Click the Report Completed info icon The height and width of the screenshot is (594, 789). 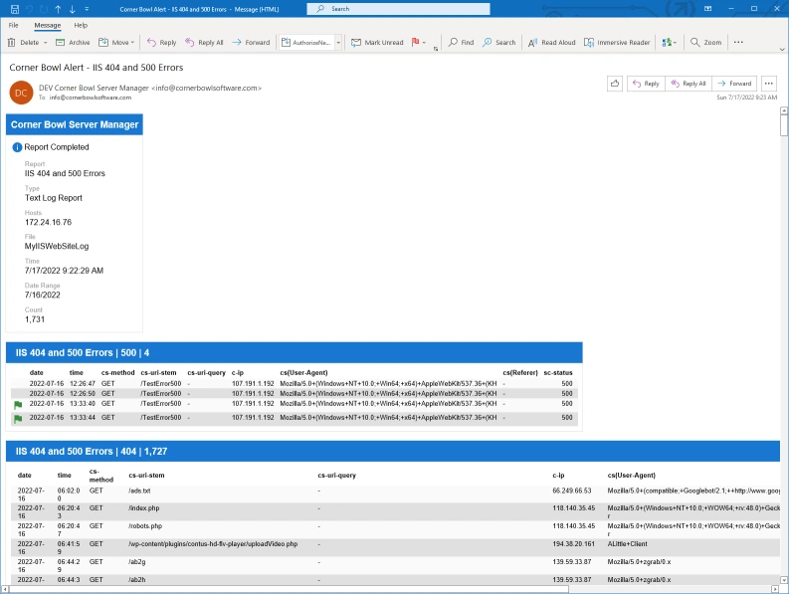(17, 147)
